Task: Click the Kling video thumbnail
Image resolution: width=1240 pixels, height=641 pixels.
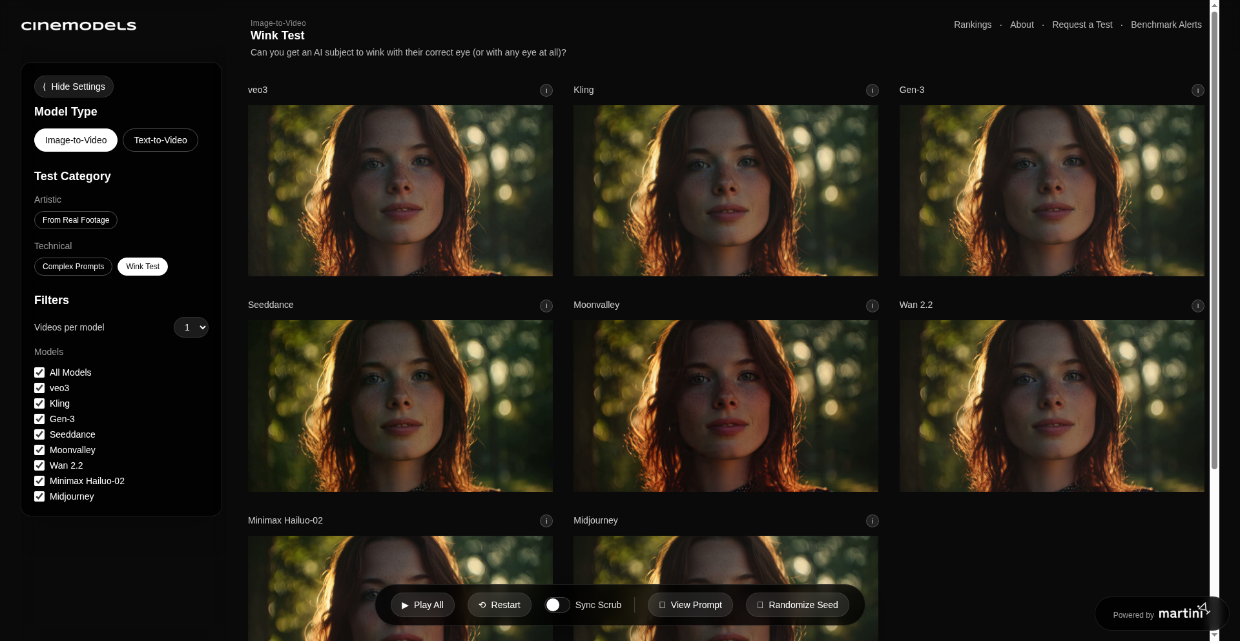Action: (x=726, y=191)
